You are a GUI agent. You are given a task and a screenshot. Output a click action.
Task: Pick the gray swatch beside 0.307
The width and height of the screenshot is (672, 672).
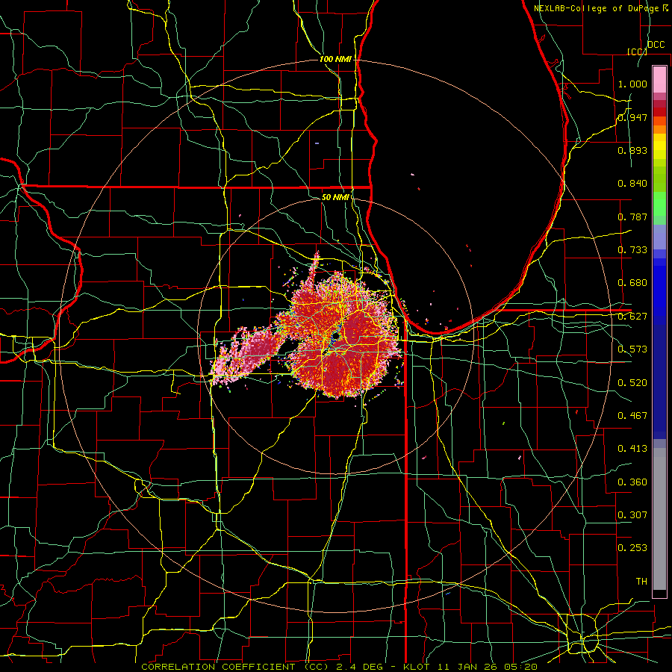click(659, 519)
